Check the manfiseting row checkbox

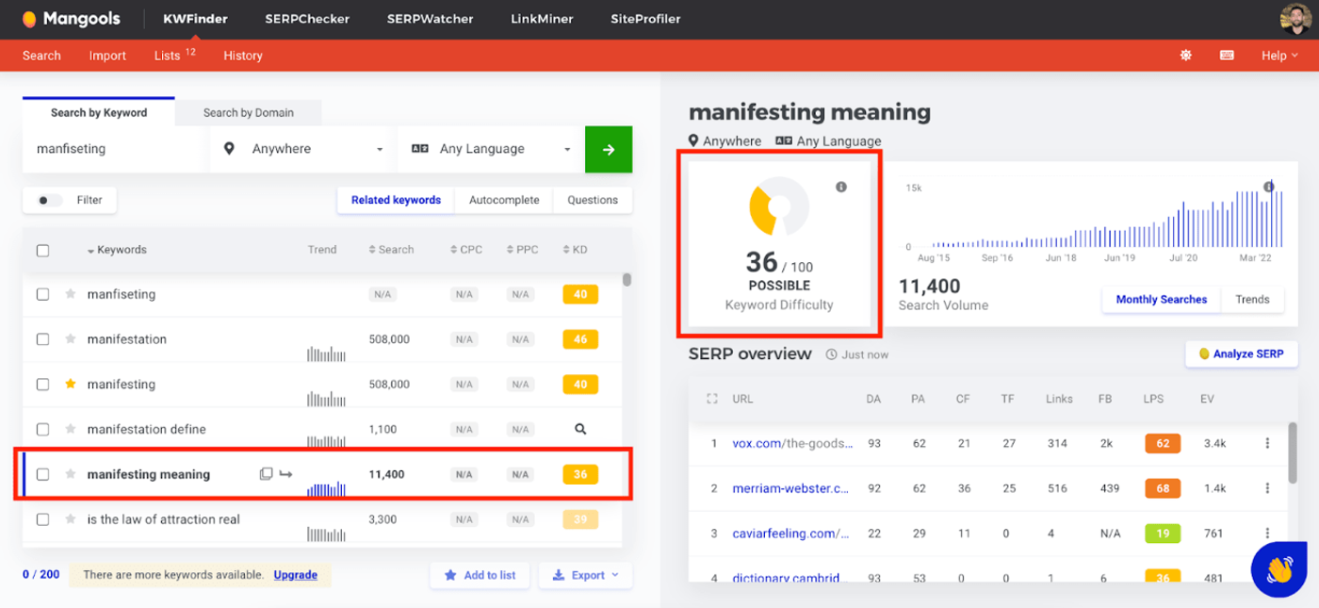pyautogui.click(x=42, y=294)
